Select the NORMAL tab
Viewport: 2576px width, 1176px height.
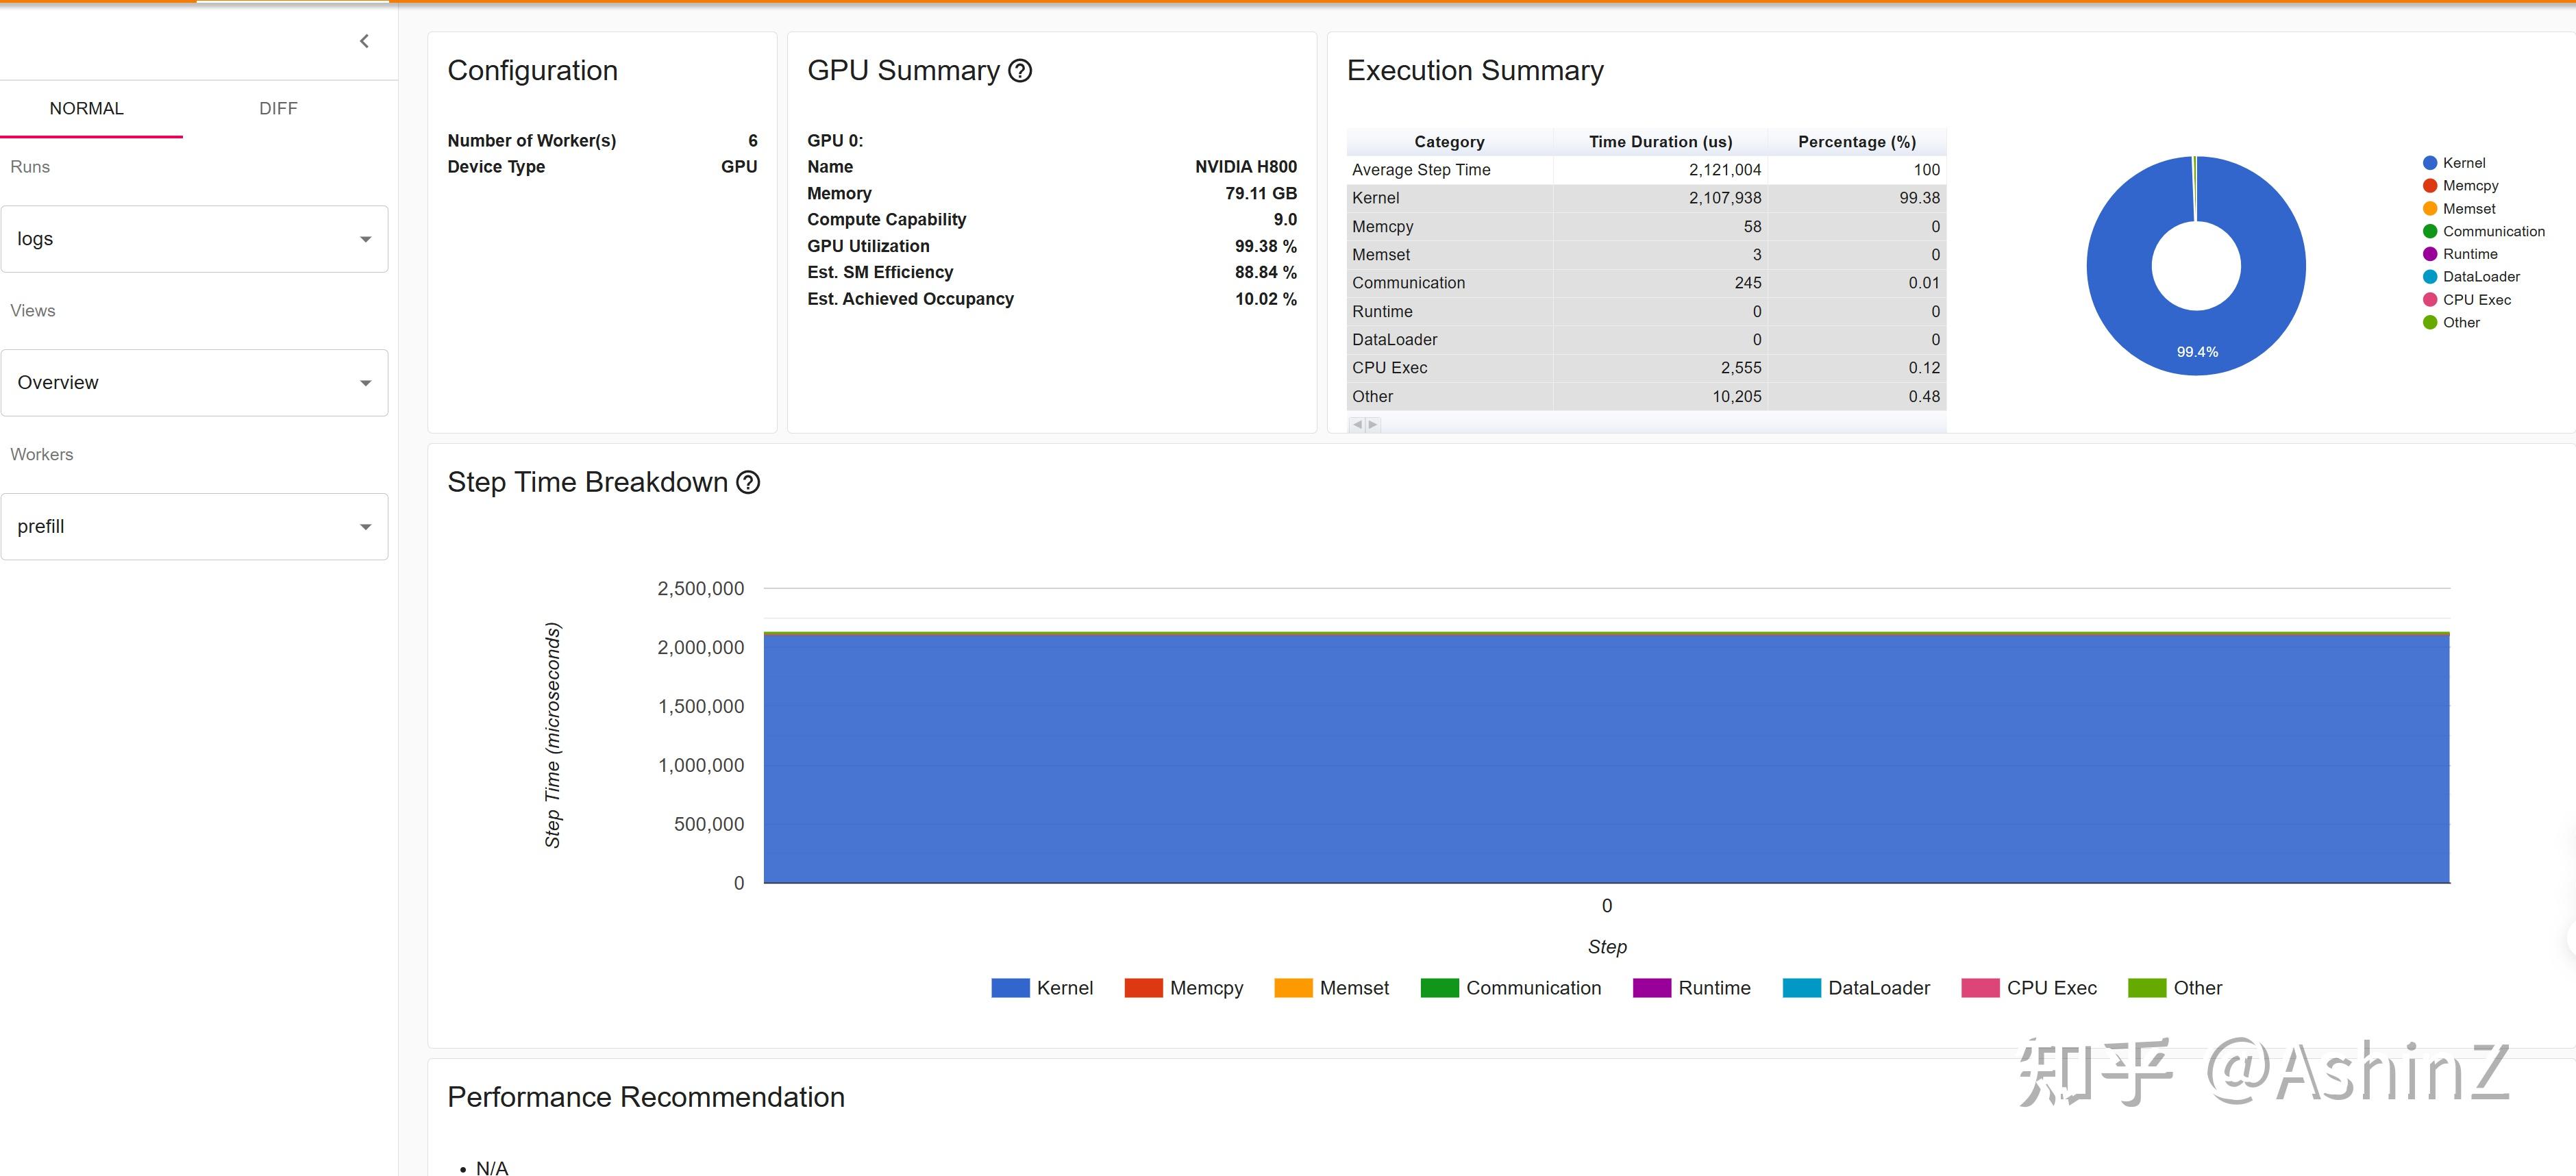[x=87, y=108]
